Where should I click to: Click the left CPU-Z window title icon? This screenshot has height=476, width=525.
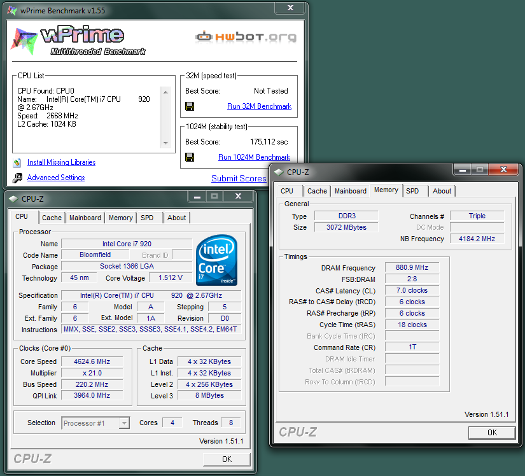(x=14, y=199)
